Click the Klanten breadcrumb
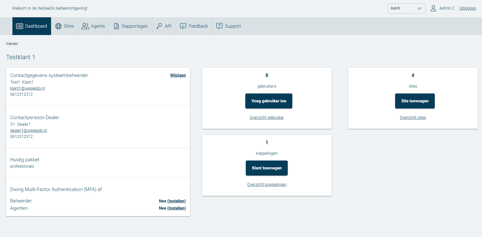 tap(12, 44)
